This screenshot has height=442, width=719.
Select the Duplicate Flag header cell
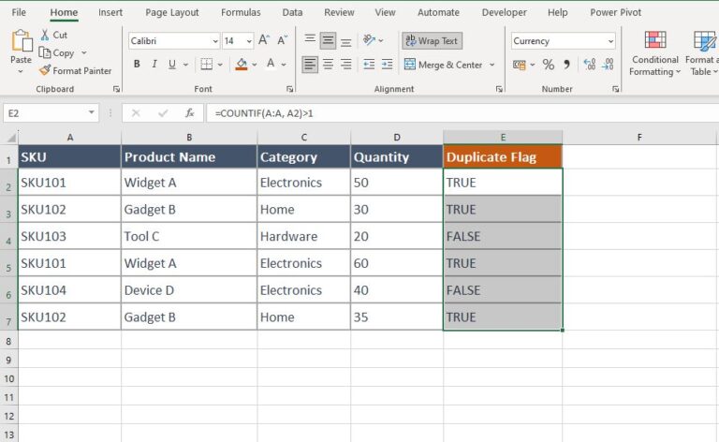coord(503,156)
